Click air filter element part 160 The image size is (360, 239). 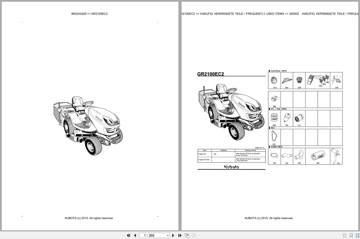318,156
